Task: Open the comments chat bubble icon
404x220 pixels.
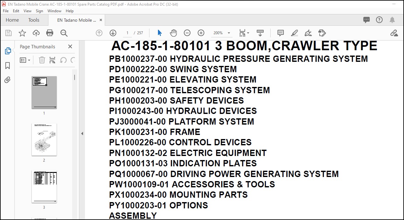Action: click(367, 20)
